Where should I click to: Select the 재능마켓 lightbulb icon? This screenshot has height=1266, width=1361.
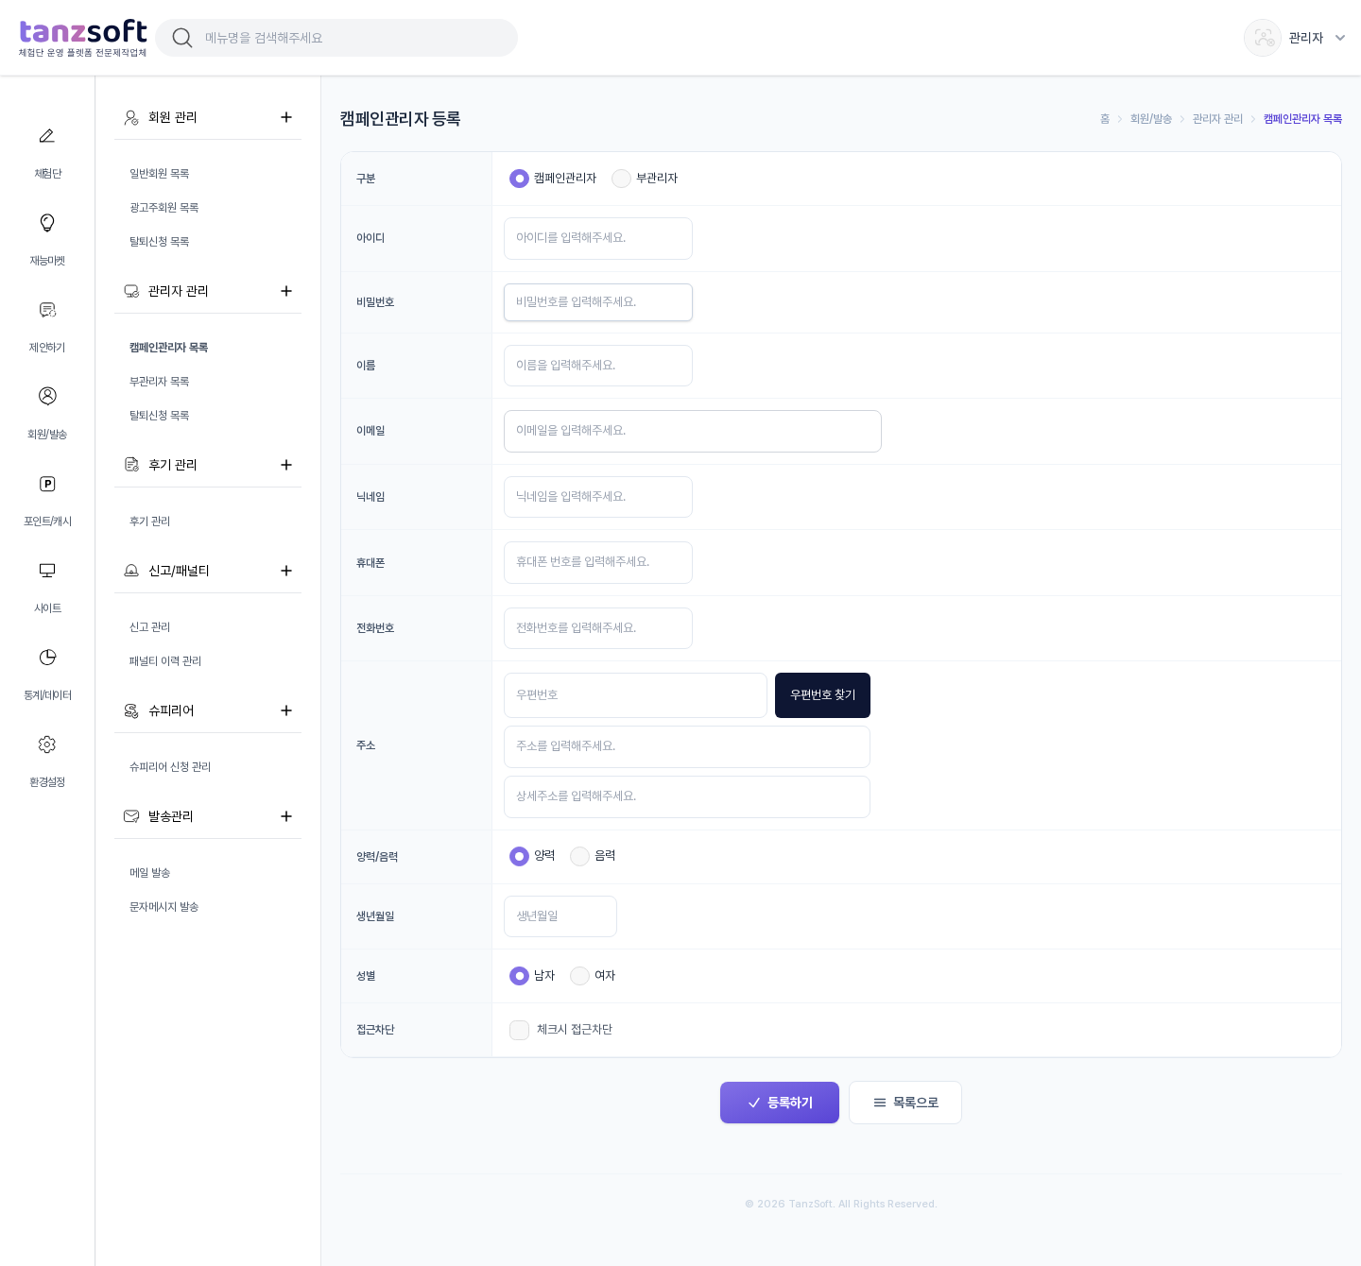click(47, 223)
